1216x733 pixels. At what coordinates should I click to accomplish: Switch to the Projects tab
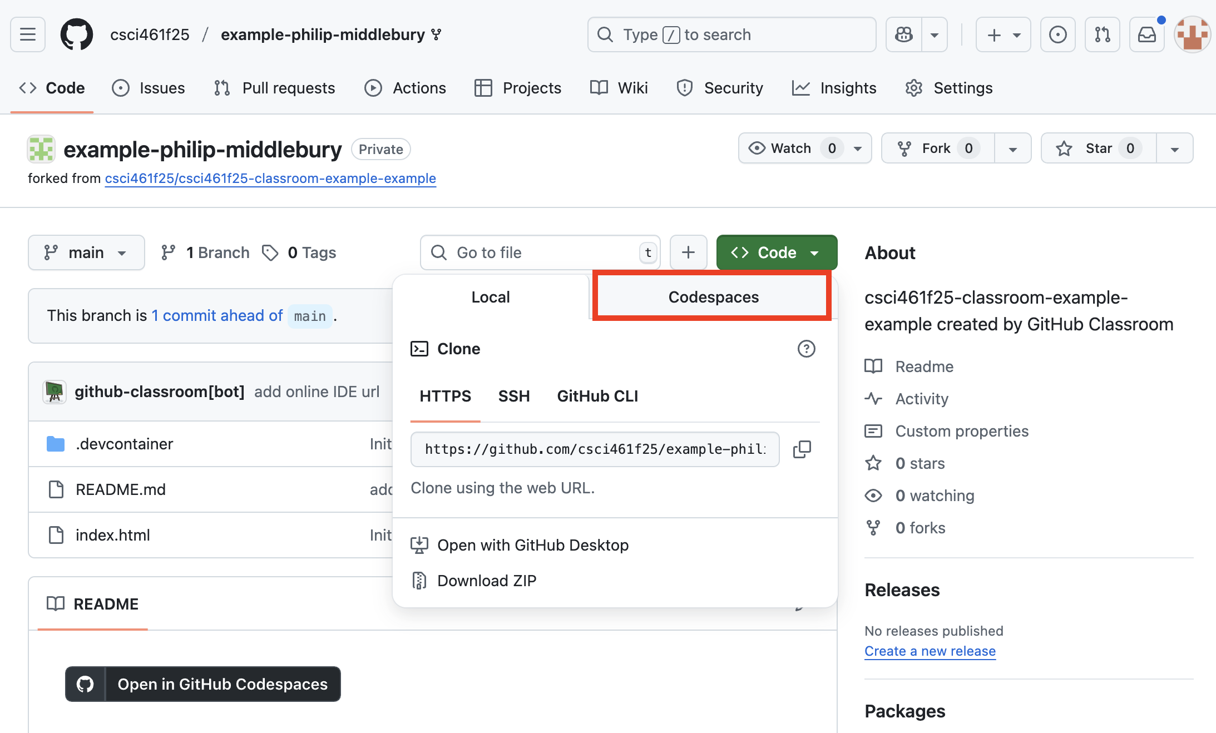[518, 88]
